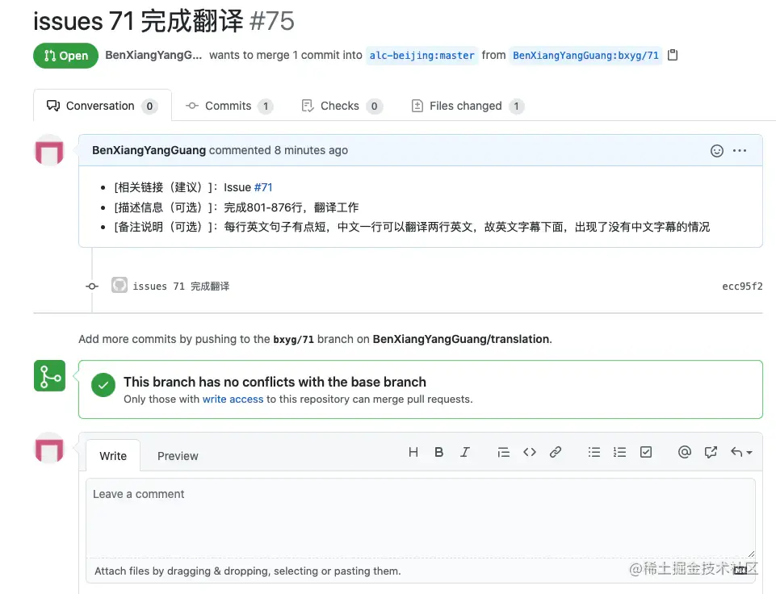Open saved replies dropdown arrow
The height and width of the screenshot is (594, 776).
tap(741, 452)
